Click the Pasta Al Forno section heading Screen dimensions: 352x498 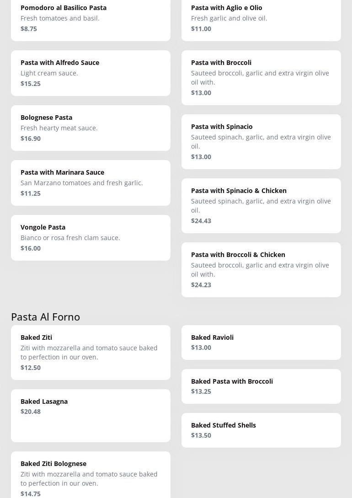(x=46, y=316)
